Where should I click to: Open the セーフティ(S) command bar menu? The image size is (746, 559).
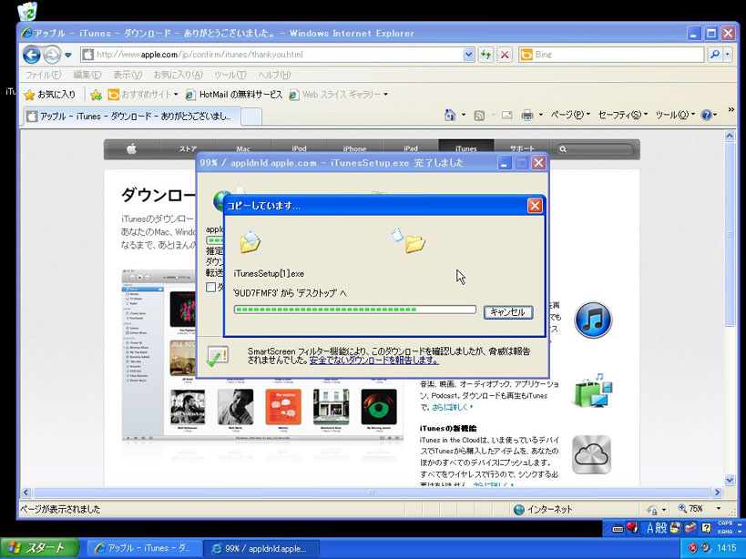(623, 115)
